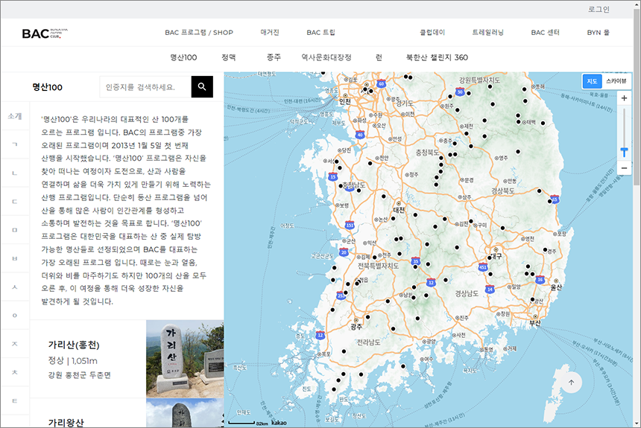641x428 pixels.
Task: Click the BAC logo
Action: [45, 33]
